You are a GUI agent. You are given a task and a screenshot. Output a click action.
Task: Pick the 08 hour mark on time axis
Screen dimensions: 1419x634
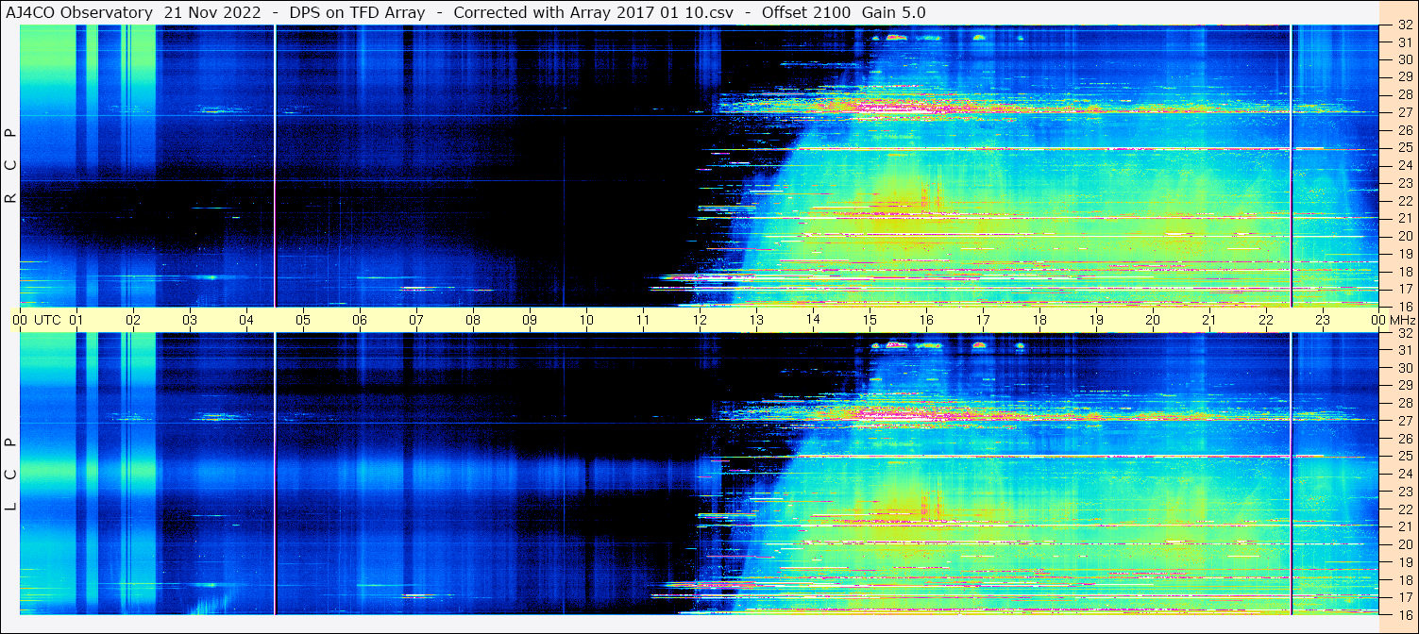click(473, 320)
